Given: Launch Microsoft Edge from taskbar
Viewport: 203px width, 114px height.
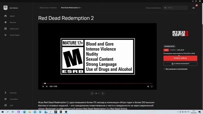Looking at the screenshot, I should coord(24,112).
